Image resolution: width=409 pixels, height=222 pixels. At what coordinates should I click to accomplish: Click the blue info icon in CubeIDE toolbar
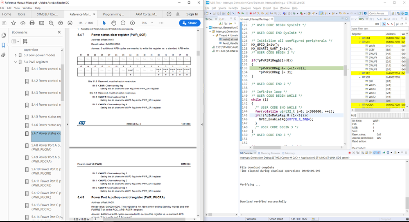coord(365,13)
